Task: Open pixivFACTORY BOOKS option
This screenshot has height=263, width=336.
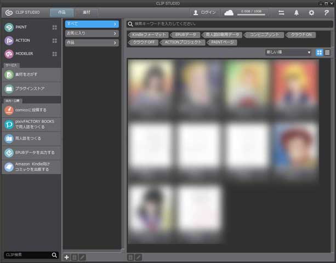Action: coord(31,124)
